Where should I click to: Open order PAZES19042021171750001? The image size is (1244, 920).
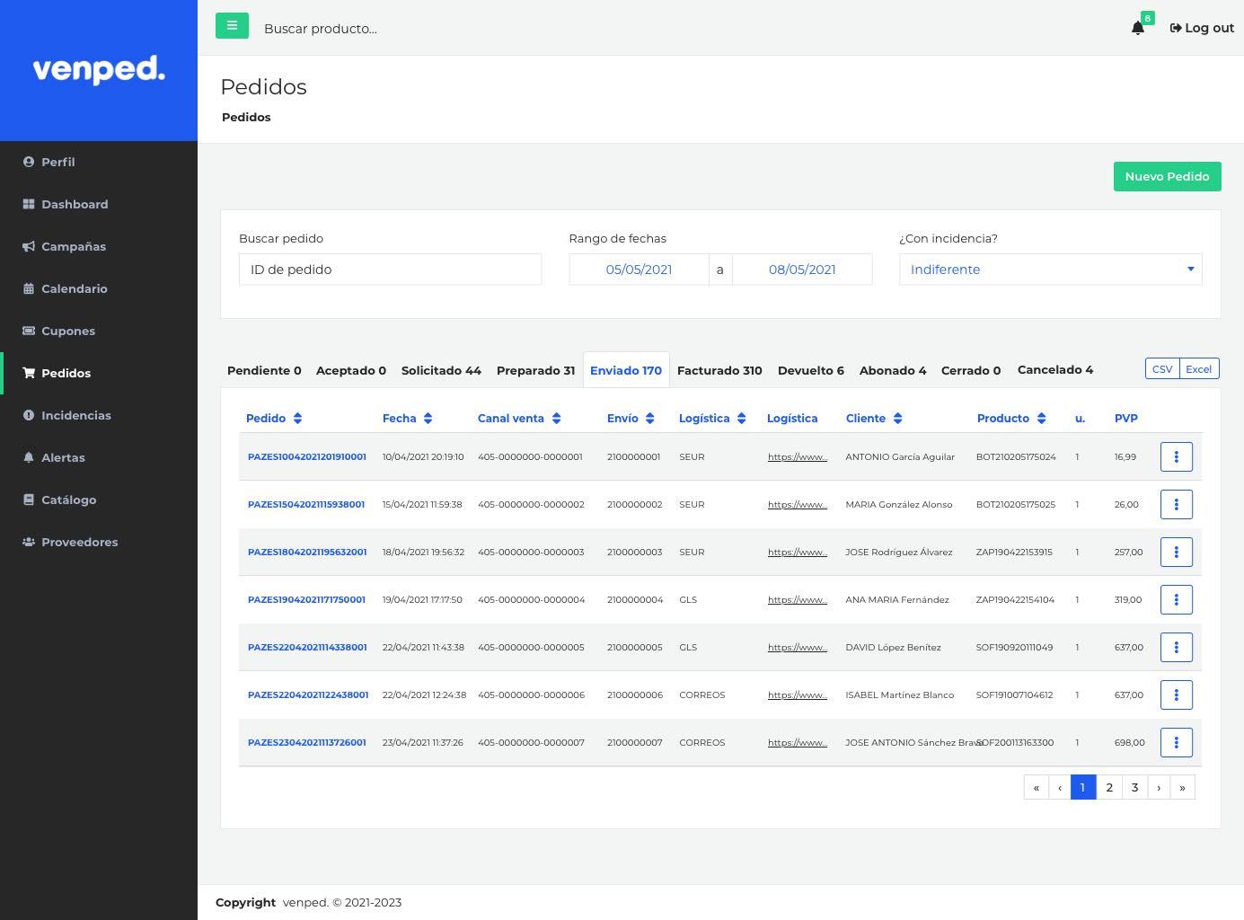pyautogui.click(x=306, y=599)
